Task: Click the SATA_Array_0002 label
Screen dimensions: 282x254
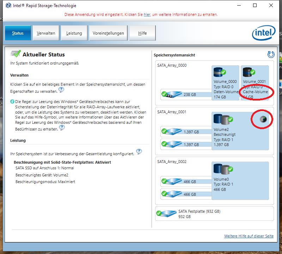Action: (172, 162)
